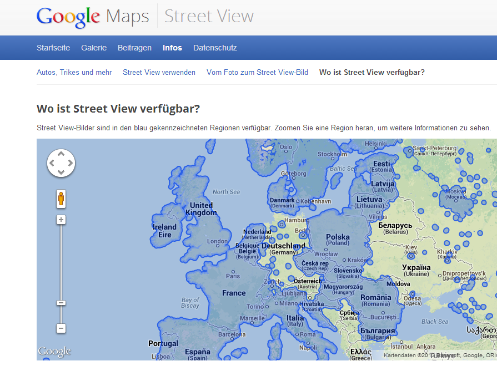Click the 'España' country label
497x366 pixels.
[x=198, y=352]
